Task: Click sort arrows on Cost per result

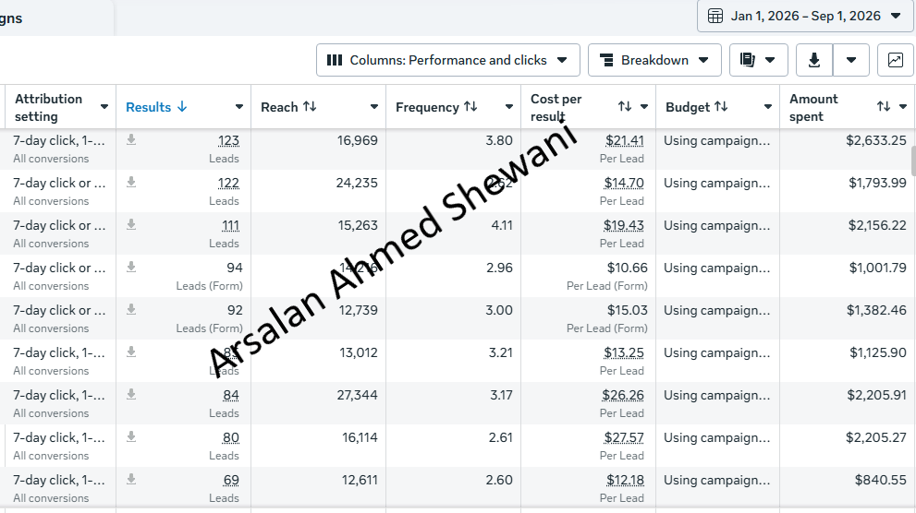Action: (x=625, y=106)
